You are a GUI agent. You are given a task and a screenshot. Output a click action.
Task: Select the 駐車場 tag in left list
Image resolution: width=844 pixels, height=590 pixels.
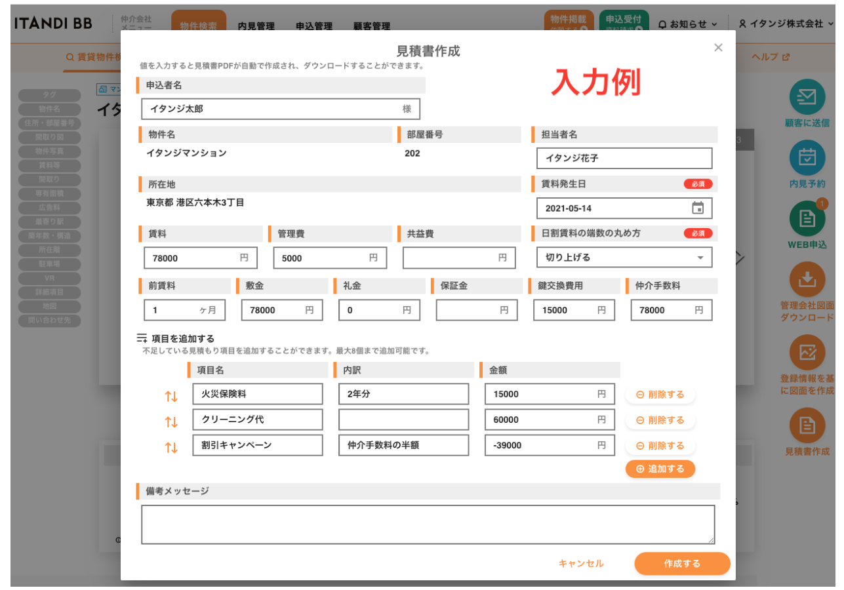coord(50,264)
